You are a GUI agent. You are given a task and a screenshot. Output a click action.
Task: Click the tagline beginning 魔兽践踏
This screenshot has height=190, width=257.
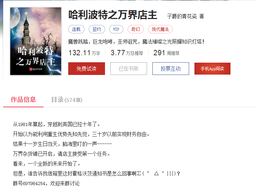tap(136, 42)
